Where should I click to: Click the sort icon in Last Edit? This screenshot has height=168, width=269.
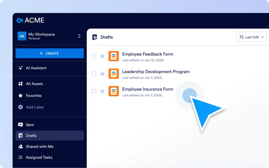(241, 37)
